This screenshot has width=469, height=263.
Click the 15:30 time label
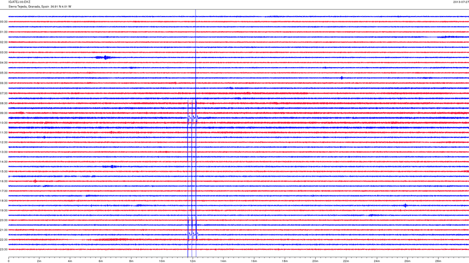pyautogui.click(x=4, y=171)
